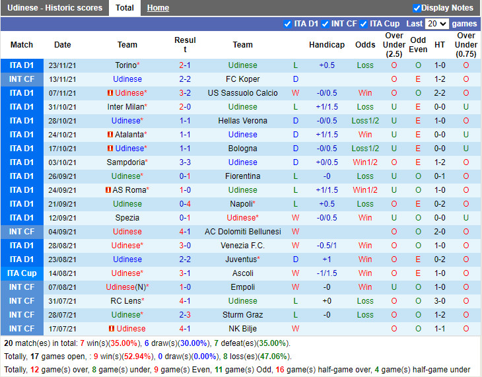Uncheck the ITA D1 filter checkbox
Screen dimensions: 482x377
click(287, 24)
